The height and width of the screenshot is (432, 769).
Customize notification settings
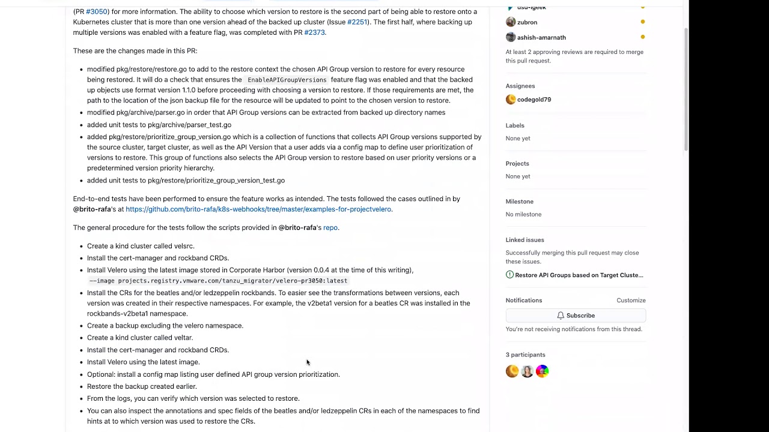point(631,300)
